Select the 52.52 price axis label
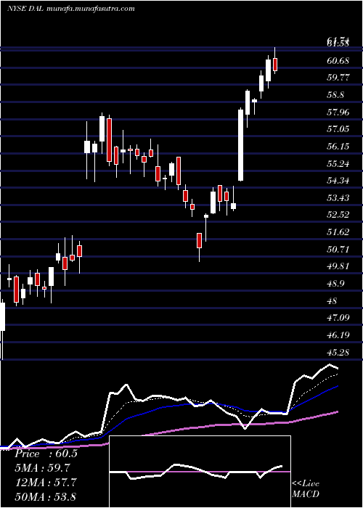The width and height of the screenshot is (363, 508). 338,215
